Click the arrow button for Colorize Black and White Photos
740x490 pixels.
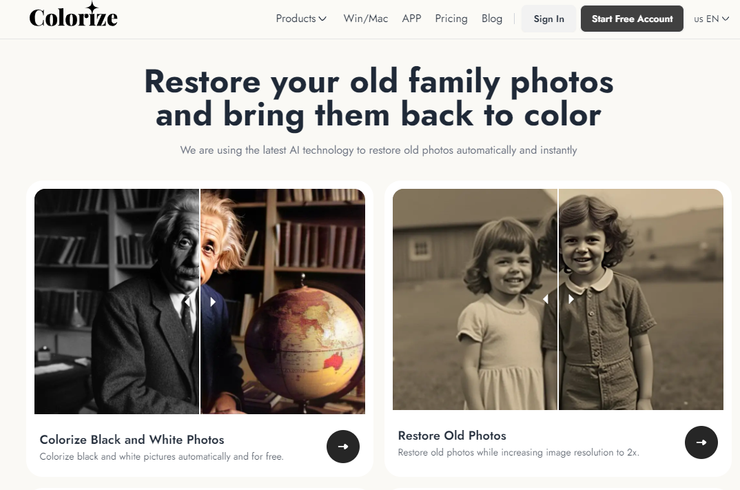click(x=343, y=446)
